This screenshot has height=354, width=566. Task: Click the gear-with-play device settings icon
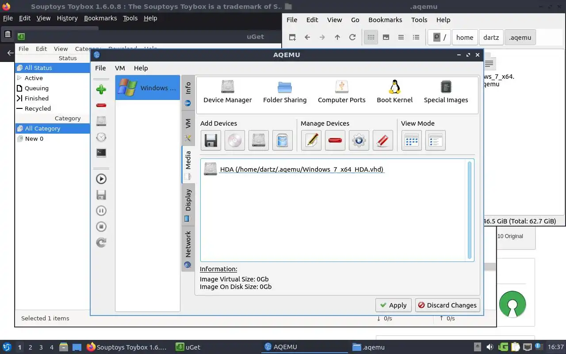pyautogui.click(x=359, y=141)
